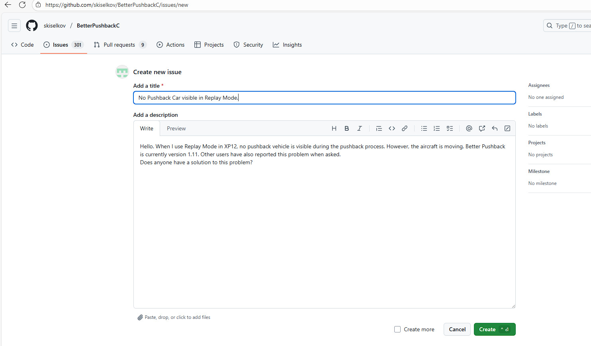This screenshot has width=591, height=346.
Task: Open the GitHub hamburger navigation menu
Action: coord(14,26)
